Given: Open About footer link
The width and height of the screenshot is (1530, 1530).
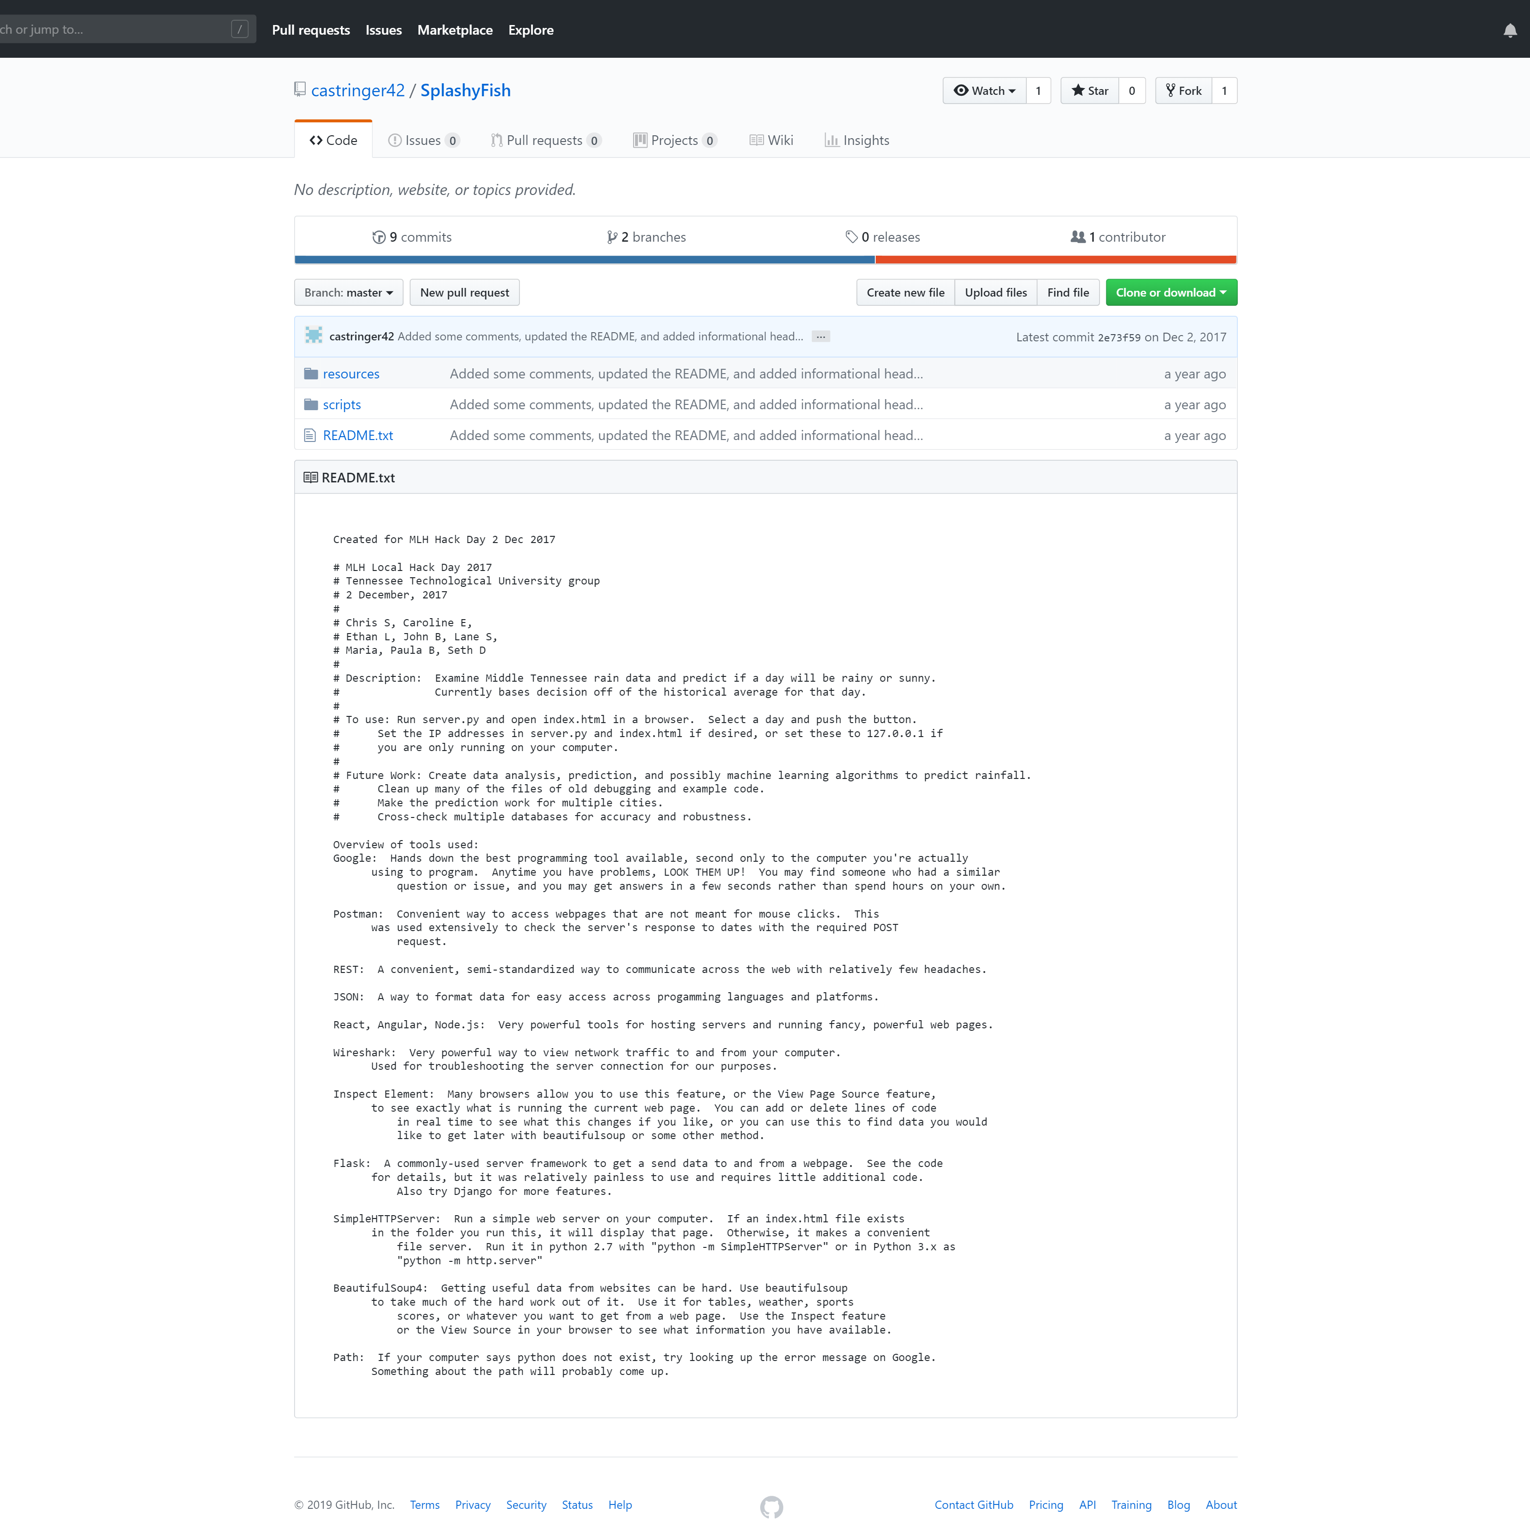Looking at the screenshot, I should click(1221, 1504).
